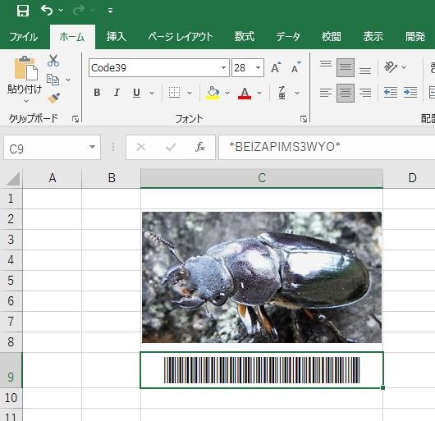Align text left

(x=325, y=93)
